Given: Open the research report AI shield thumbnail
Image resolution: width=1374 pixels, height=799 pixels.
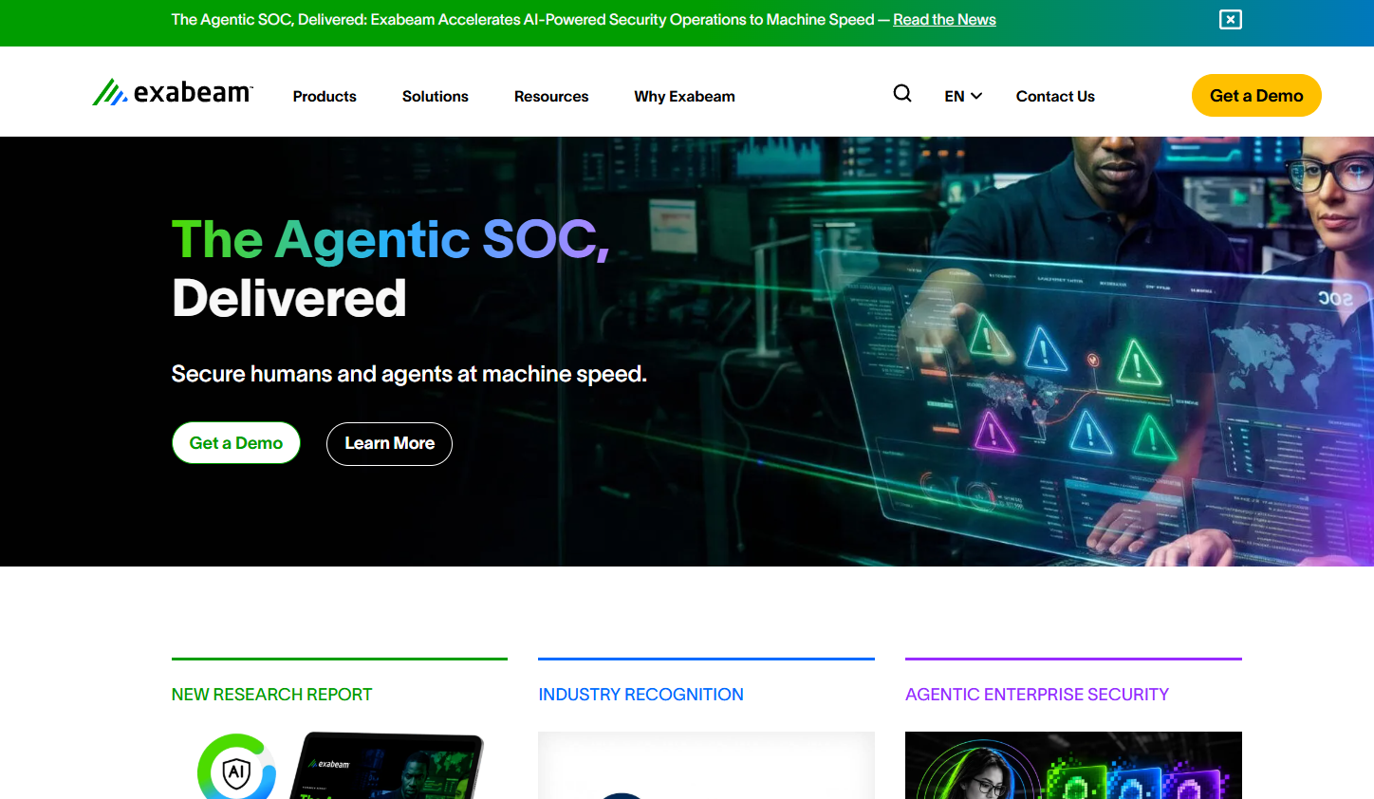Looking at the screenshot, I should click(x=340, y=765).
